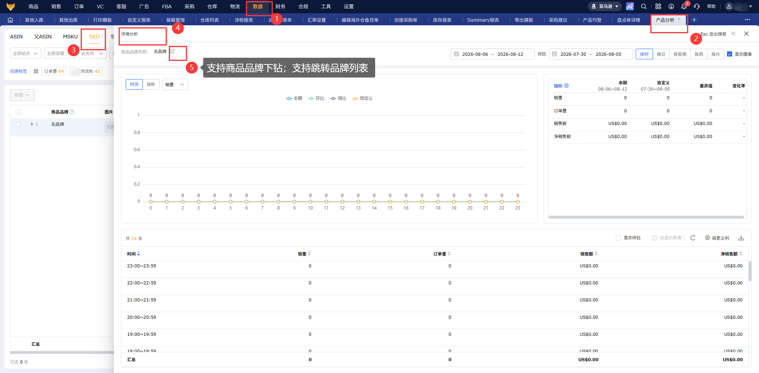Click the top-bar search magnifier icon
This screenshot has height=373, width=759.
[644, 6]
